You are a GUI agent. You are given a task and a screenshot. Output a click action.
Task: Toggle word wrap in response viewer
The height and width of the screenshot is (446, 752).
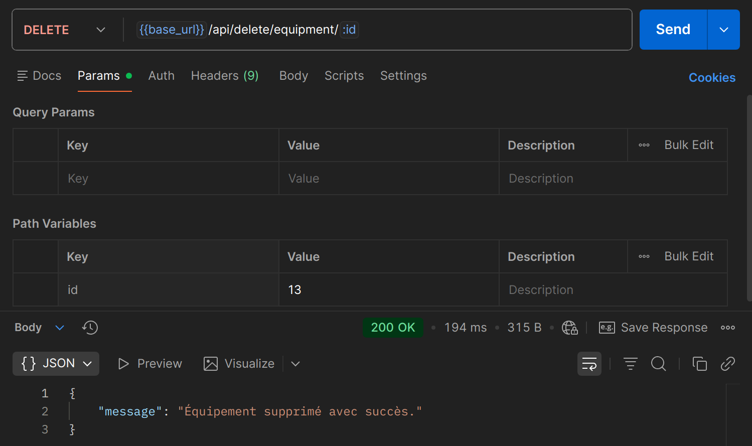[x=589, y=364]
